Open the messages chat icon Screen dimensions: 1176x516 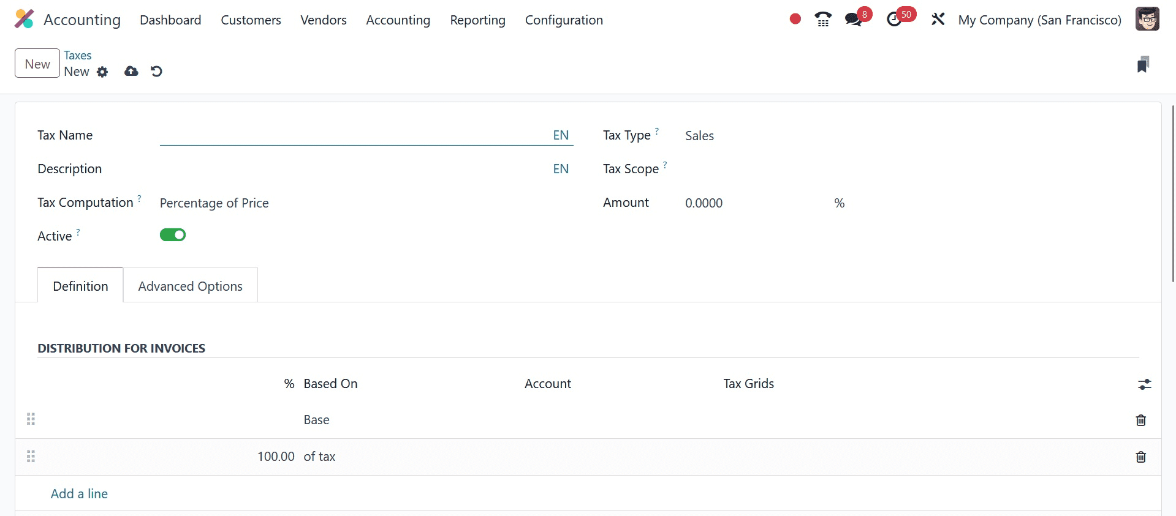click(x=853, y=20)
